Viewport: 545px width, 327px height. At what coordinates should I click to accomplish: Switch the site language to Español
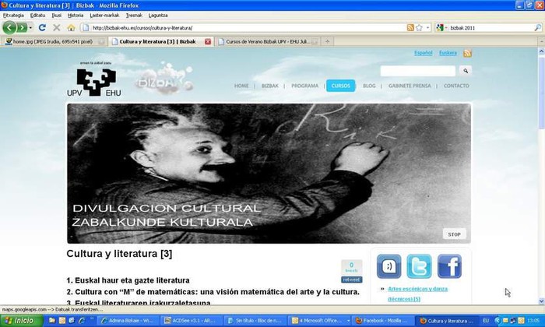(x=423, y=53)
